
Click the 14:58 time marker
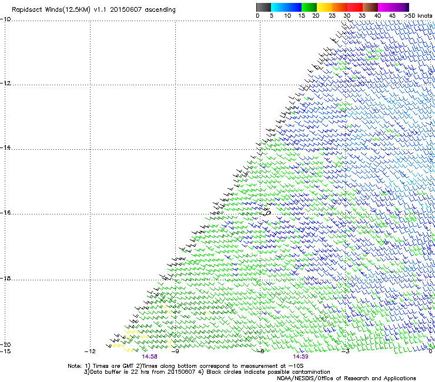149,357
